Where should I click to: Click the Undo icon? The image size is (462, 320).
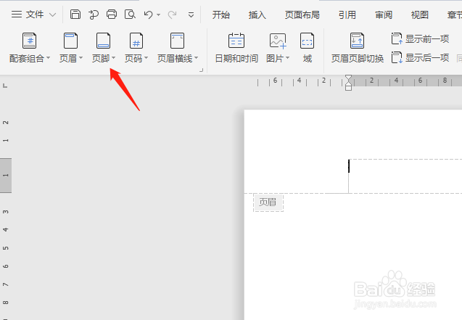pos(148,15)
